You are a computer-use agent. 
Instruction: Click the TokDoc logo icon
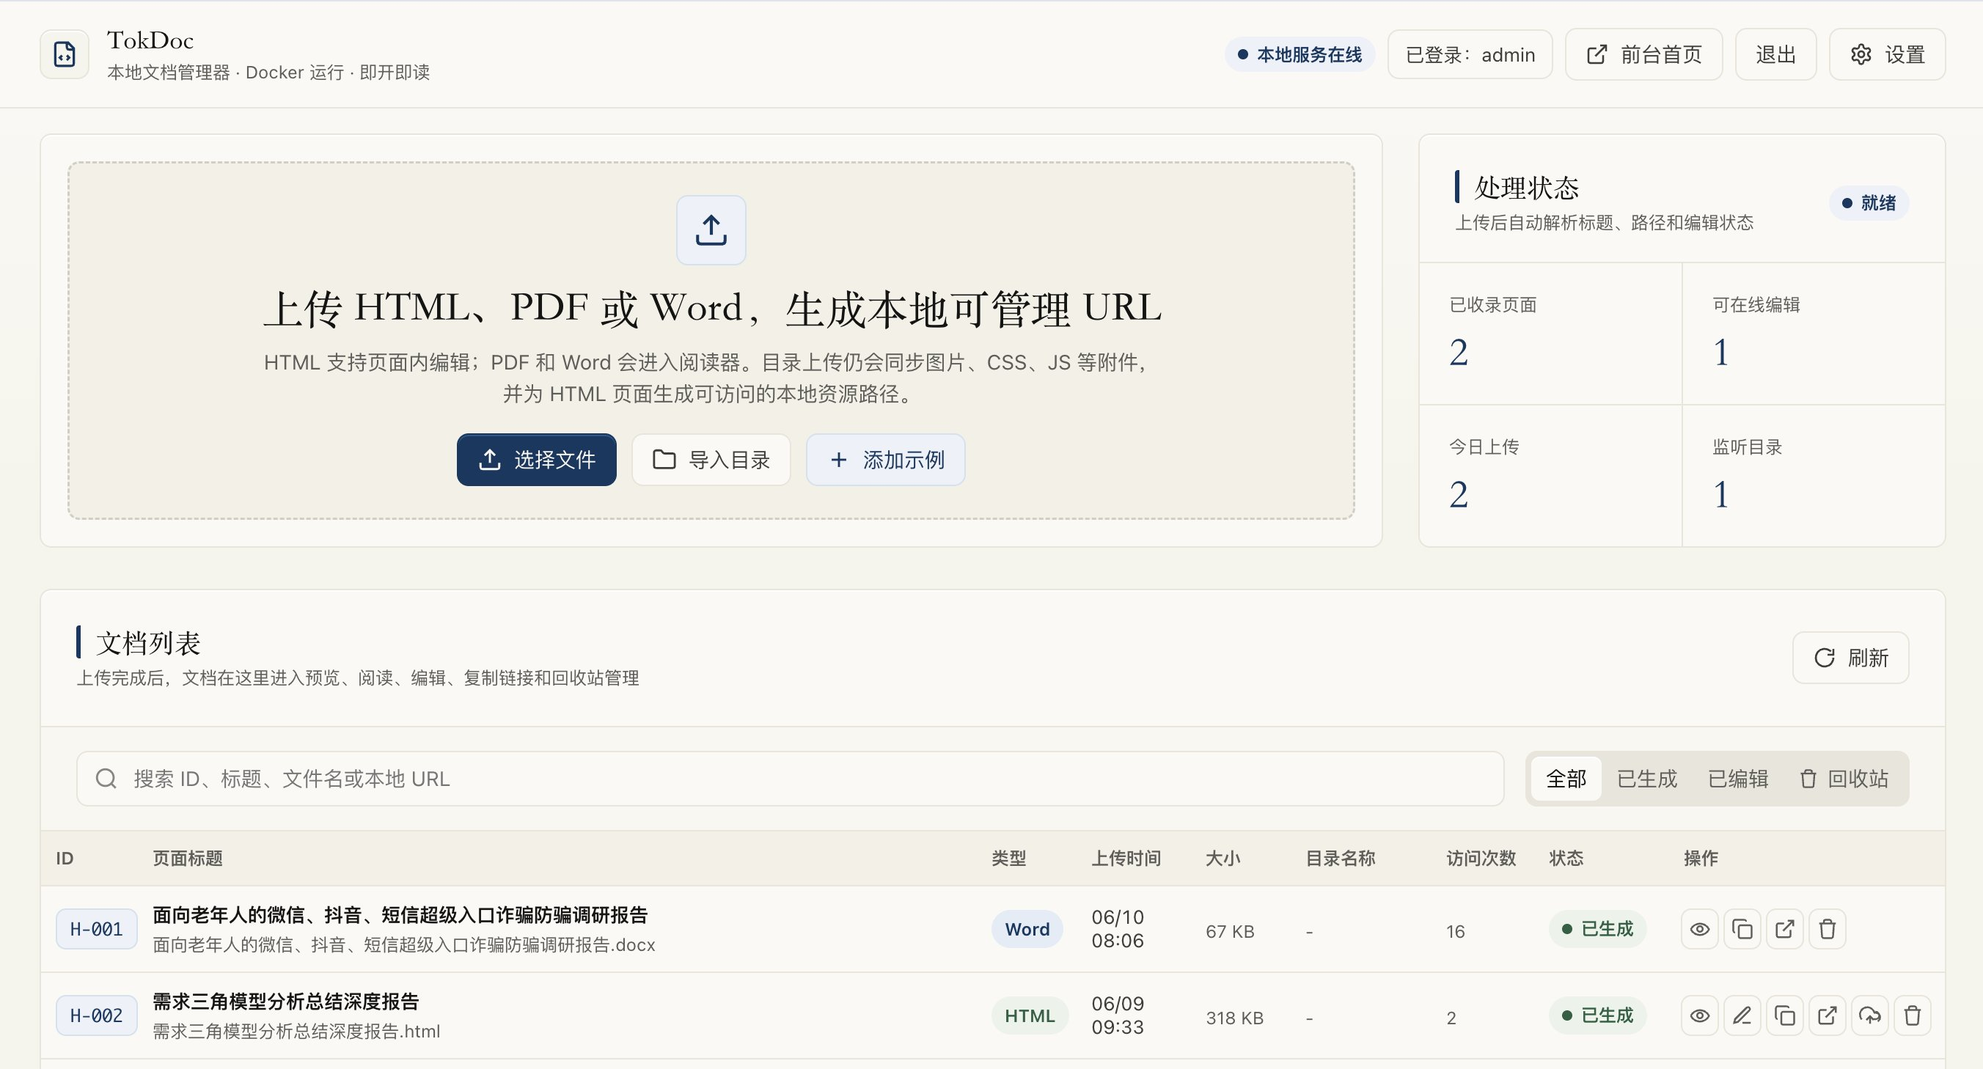click(65, 55)
